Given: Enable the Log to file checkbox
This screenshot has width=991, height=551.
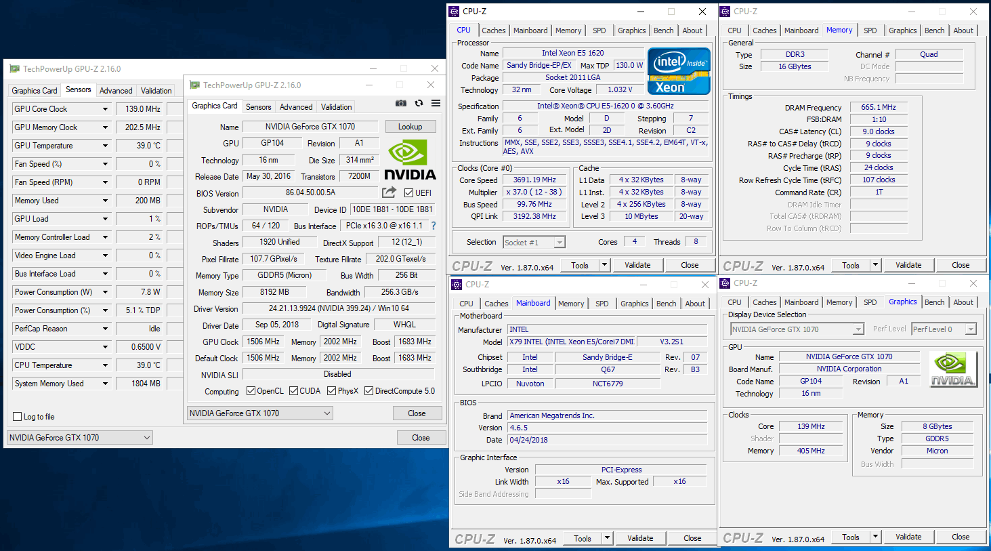Looking at the screenshot, I should pos(18,417).
